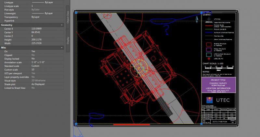Edit the Height value 200.1176
The width and height of the screenshot is (260, 137).
tap(36, 40)
